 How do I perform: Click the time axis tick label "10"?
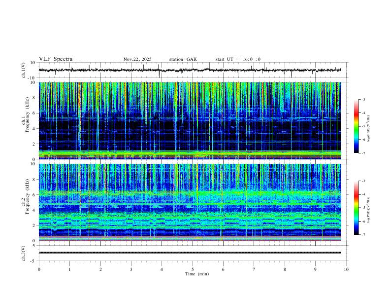tap(346, 269)
